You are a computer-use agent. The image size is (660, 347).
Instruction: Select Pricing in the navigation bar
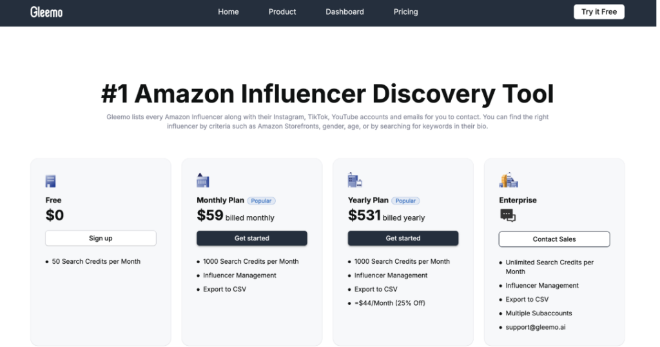[x=406, y=12]
